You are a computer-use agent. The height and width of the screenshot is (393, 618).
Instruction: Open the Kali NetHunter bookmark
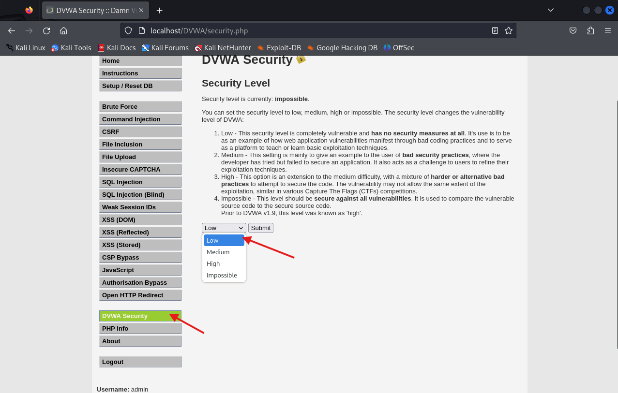pos(223,47)
